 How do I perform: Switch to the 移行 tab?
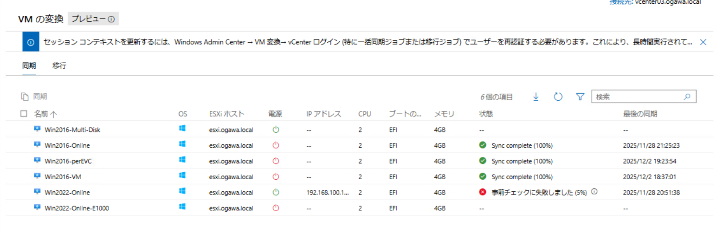[x=59, y=65]
